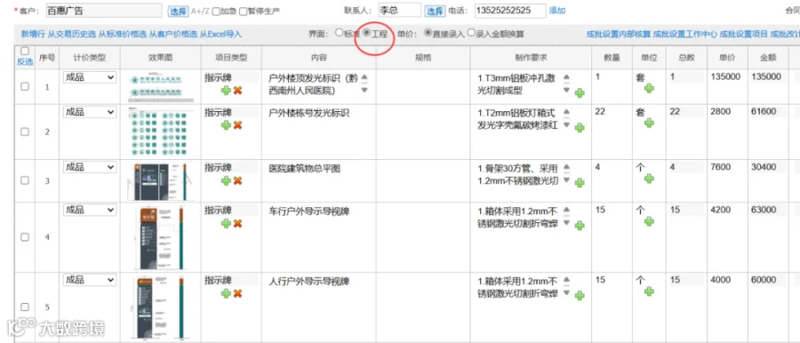800x343 pixels.
Task: Select 录入金额换算 radio button
Action: tap(471, 33)
